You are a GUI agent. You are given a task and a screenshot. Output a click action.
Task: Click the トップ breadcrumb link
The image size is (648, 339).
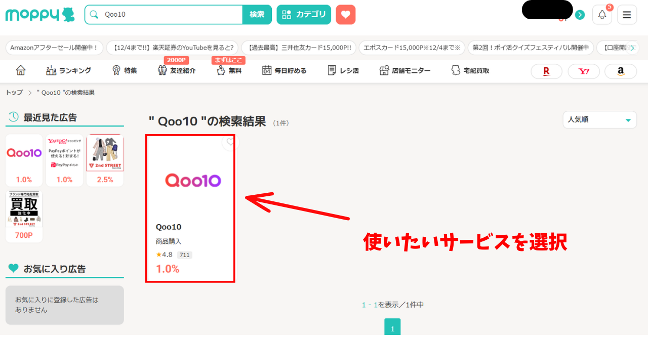(x=14, y=93)
